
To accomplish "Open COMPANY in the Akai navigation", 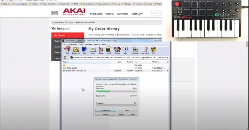I will [x=137, y=14].
